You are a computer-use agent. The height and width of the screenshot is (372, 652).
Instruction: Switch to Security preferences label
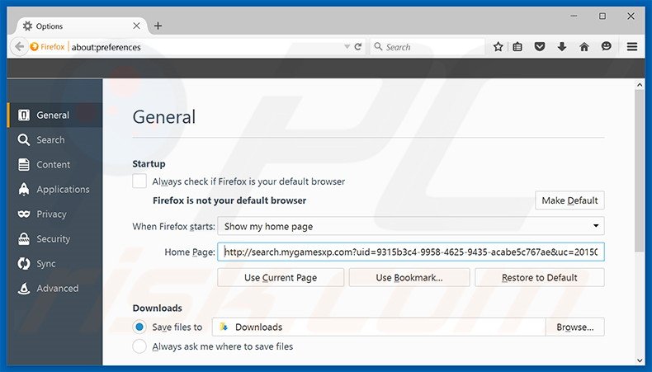53,239
